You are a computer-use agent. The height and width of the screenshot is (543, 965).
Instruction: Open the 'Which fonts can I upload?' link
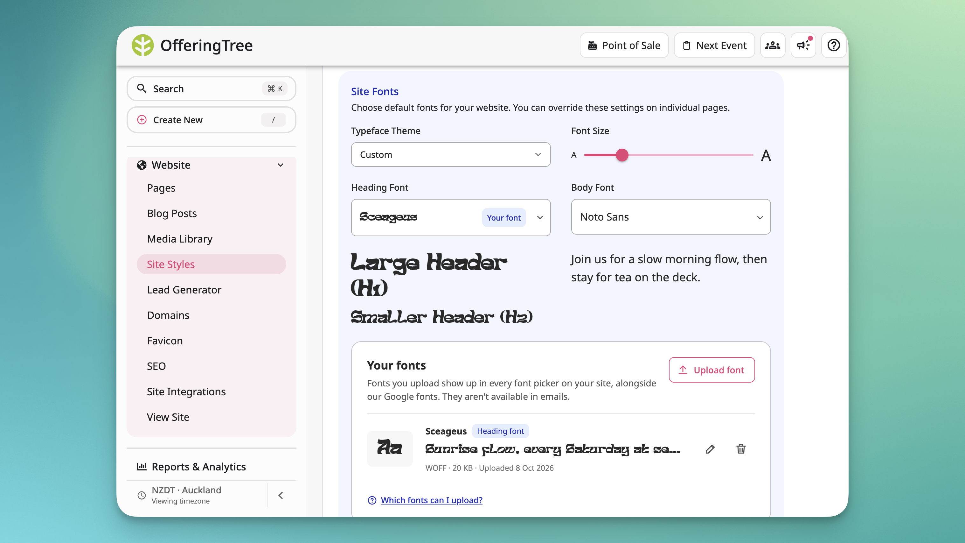[x=431, y=500]
